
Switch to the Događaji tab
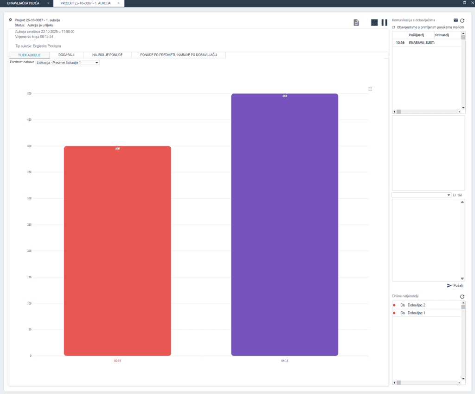[66, 55]
